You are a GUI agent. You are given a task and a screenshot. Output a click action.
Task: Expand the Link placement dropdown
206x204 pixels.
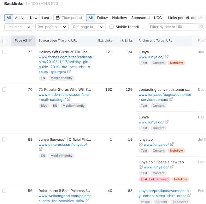coord(19,27)
